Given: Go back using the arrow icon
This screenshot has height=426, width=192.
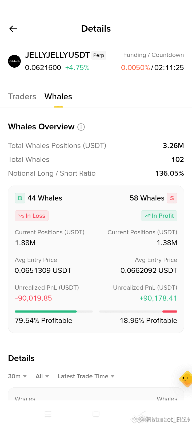Looking at the screenshot, I should 13,29.
